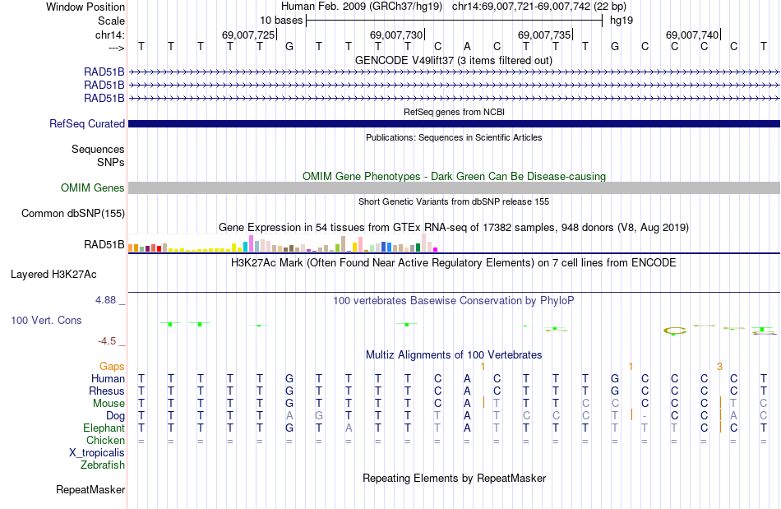The width and height of the screenshot is (781, 509).
Task: Click the 4.88 PhyloP upper scale value
Action: point(105,300)
